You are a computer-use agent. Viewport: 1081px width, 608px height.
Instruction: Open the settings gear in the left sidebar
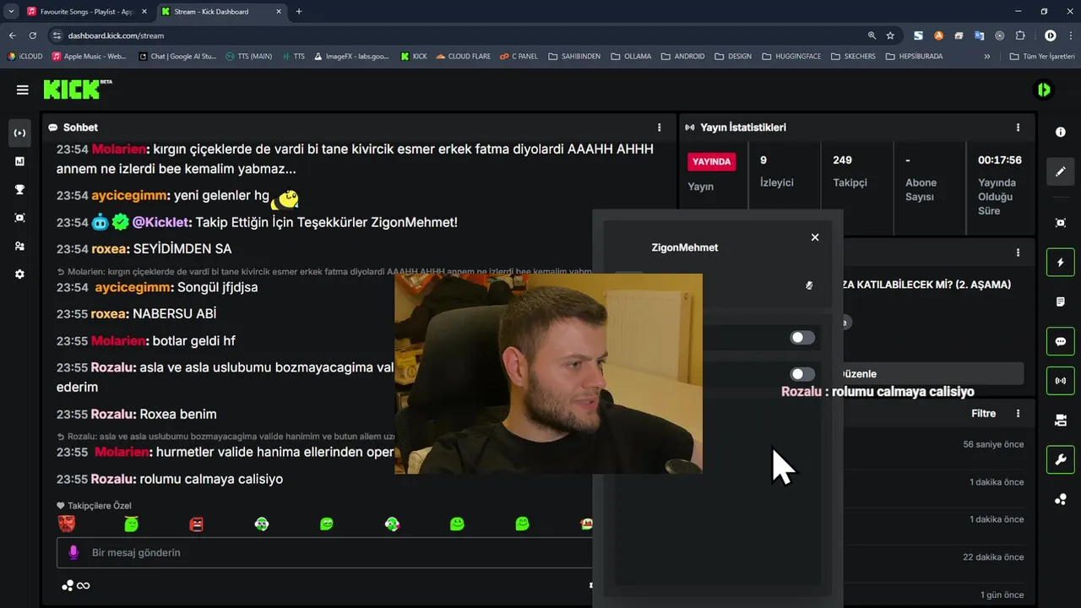coord(19,274)
